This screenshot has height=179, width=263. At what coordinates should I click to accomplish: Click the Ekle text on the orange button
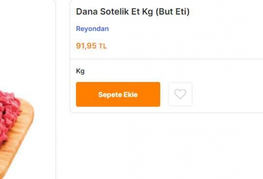[129, 95]
